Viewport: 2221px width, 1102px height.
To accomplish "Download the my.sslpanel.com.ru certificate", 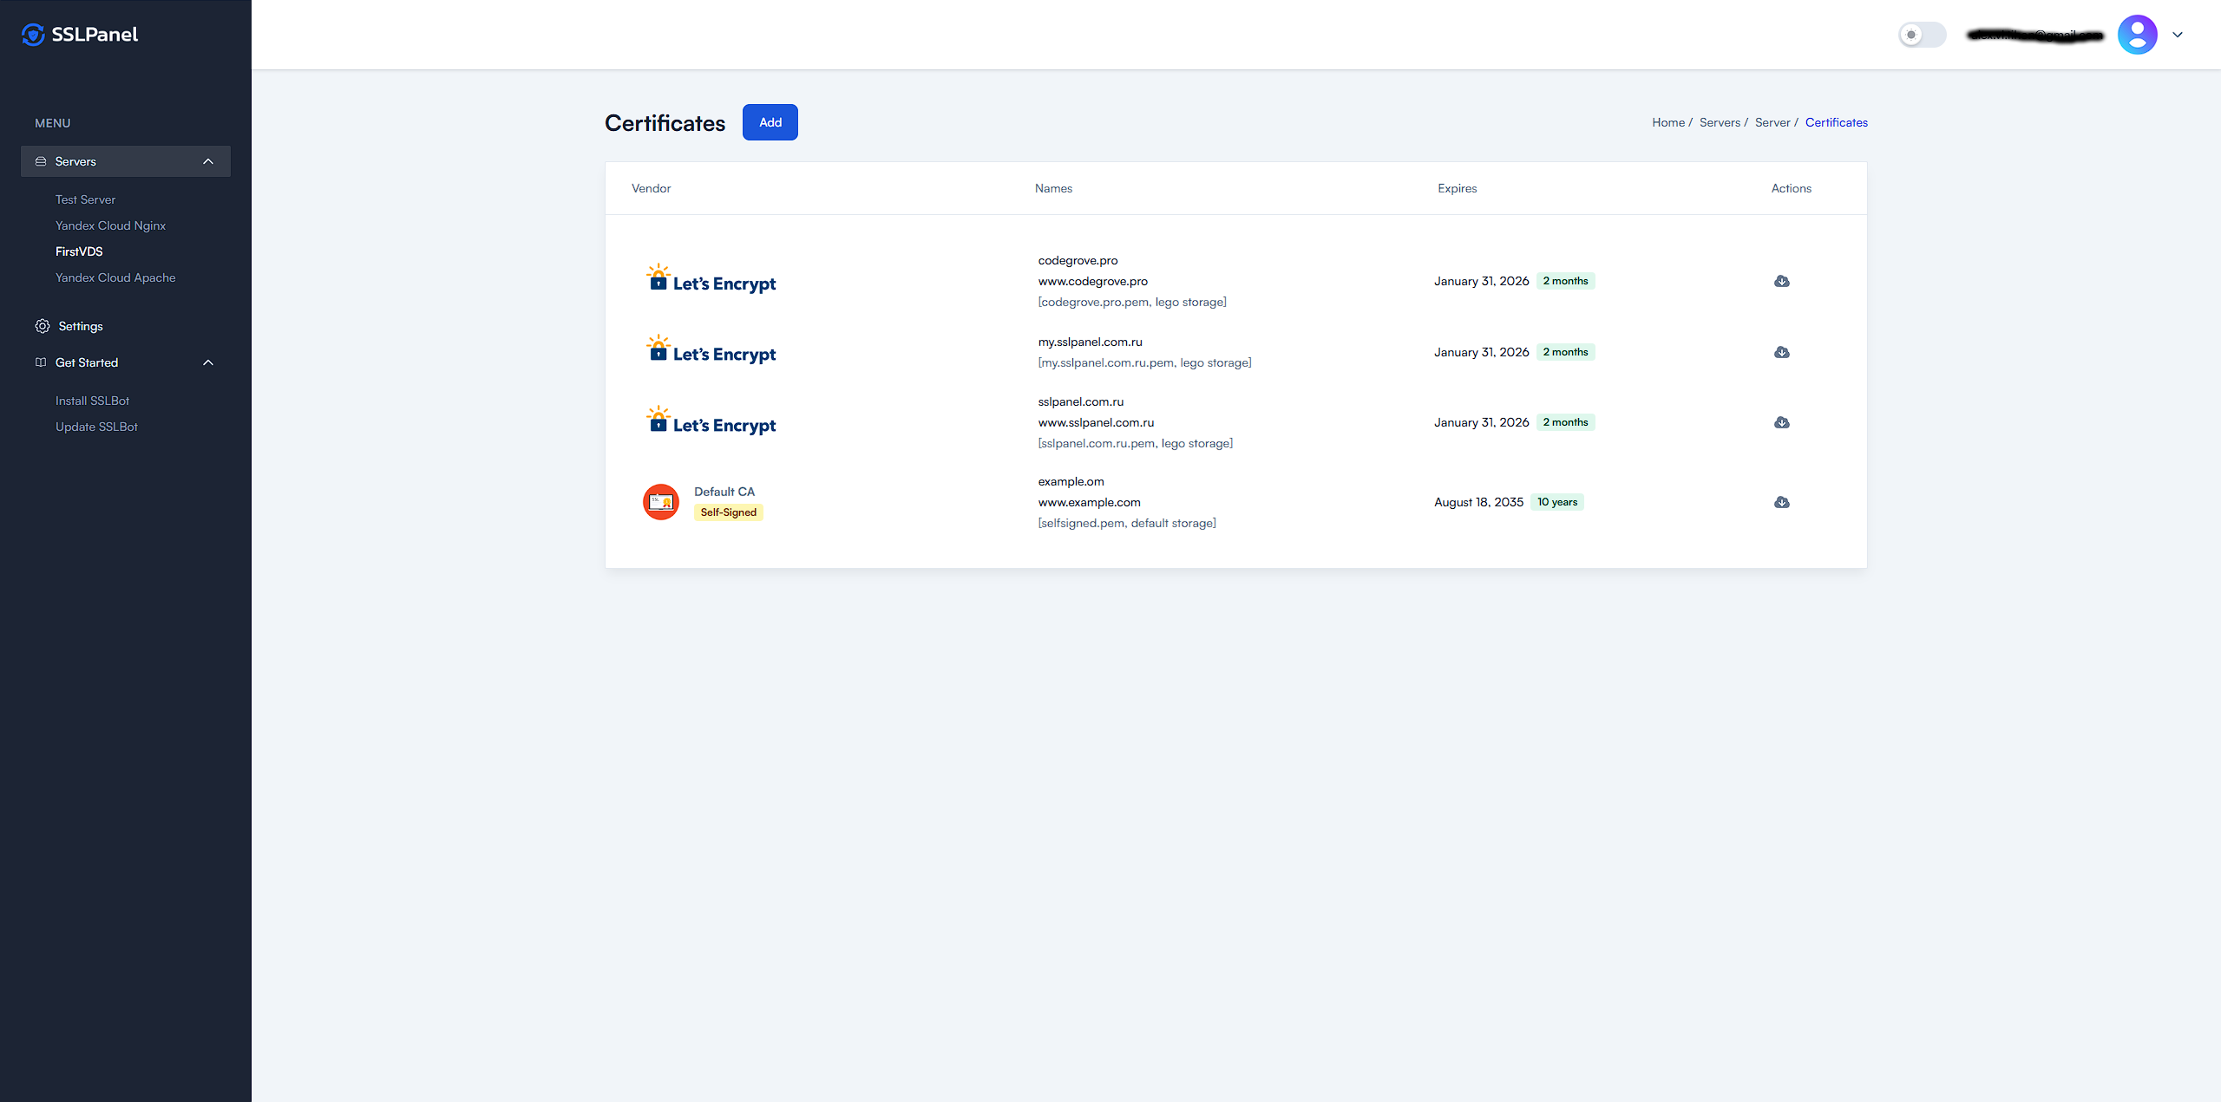I will [x=1781, y=352].
